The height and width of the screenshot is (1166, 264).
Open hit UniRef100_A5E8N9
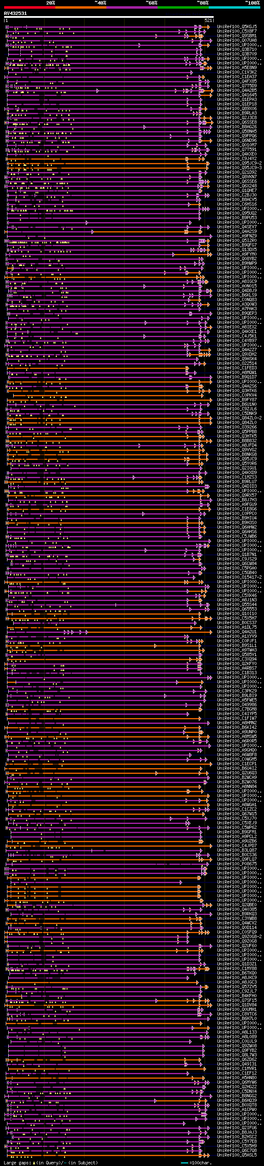[237, 68]
